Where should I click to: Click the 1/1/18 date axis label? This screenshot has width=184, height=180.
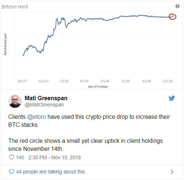tap(64, 81)
